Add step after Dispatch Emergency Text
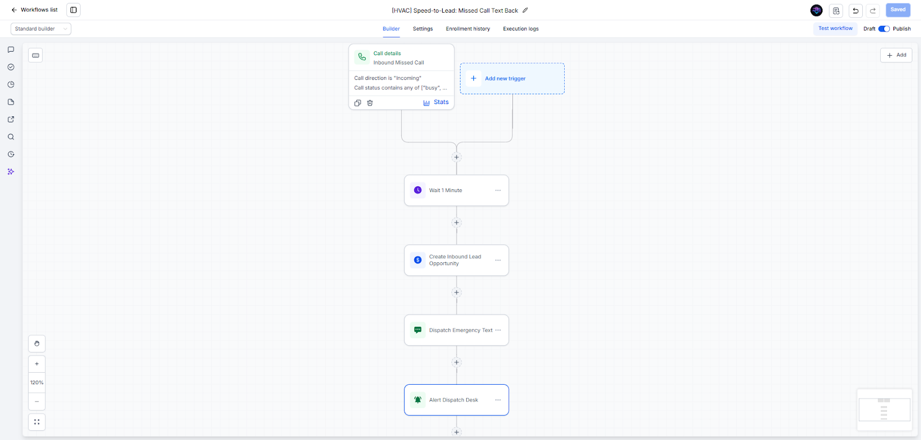Viewport: 921px width, 440px height. (456, 362)
